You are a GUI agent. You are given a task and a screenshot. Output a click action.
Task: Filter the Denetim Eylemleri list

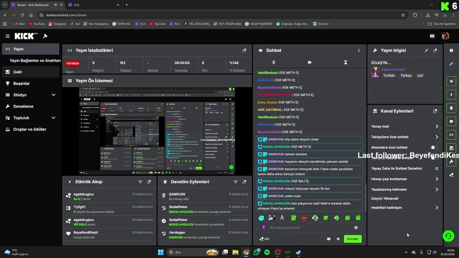[x=236, y=182]
